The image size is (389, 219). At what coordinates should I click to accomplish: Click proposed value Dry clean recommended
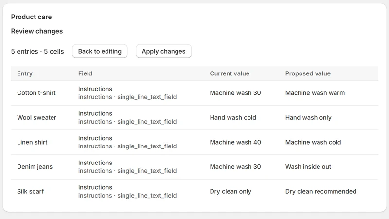coord(320,191)
